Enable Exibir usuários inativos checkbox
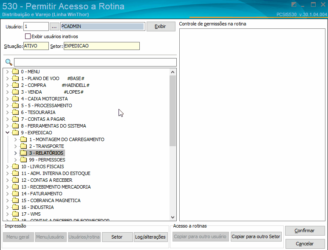Image resolution: width=328 pixels, height=250 pixels. (x=28, y=36)
